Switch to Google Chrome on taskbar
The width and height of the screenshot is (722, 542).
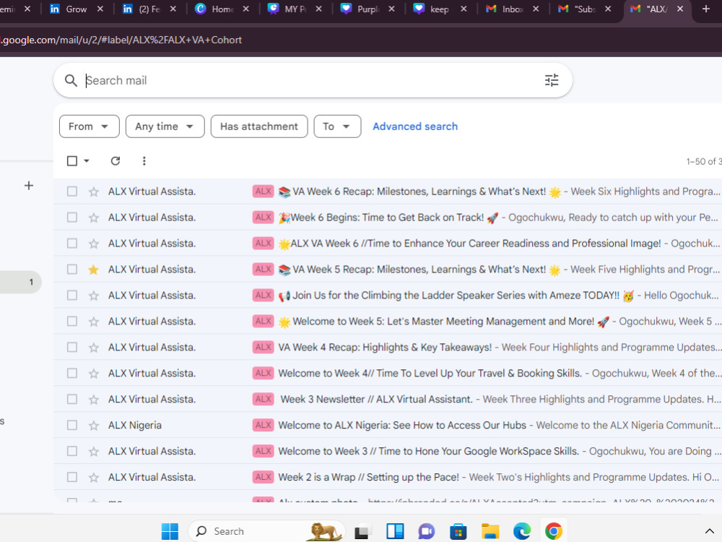(554, 531)
